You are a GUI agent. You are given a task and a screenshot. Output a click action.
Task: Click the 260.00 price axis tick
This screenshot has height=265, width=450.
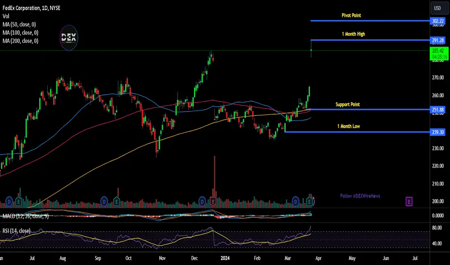click(438, 95)
